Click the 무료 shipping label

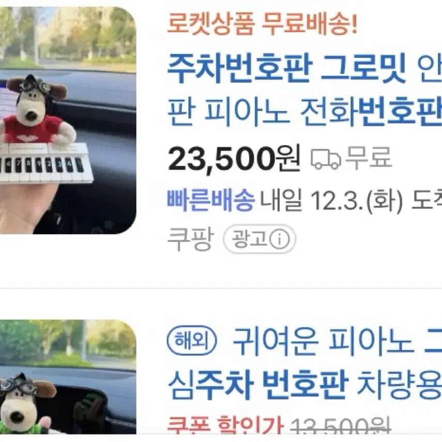pos(369,158)
